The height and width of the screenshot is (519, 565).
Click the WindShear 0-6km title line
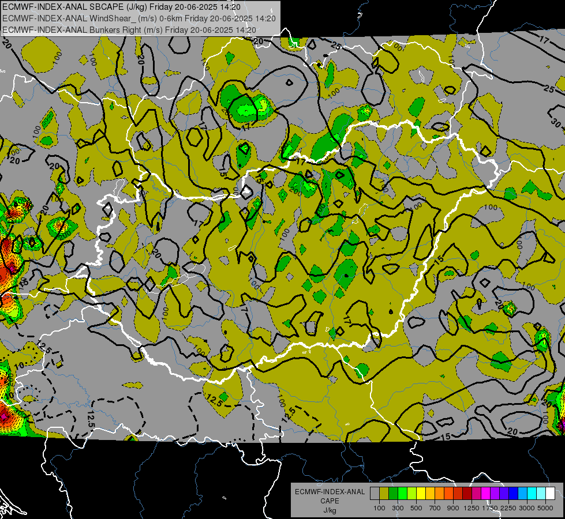[139, 18]
